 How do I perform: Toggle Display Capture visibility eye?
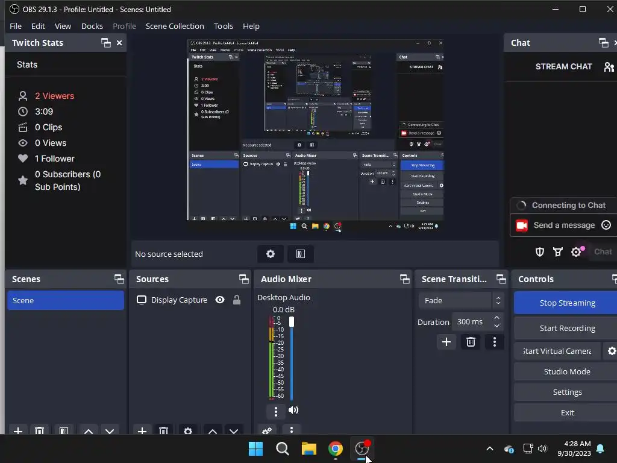pyautogui.click(x=220, y=300)
